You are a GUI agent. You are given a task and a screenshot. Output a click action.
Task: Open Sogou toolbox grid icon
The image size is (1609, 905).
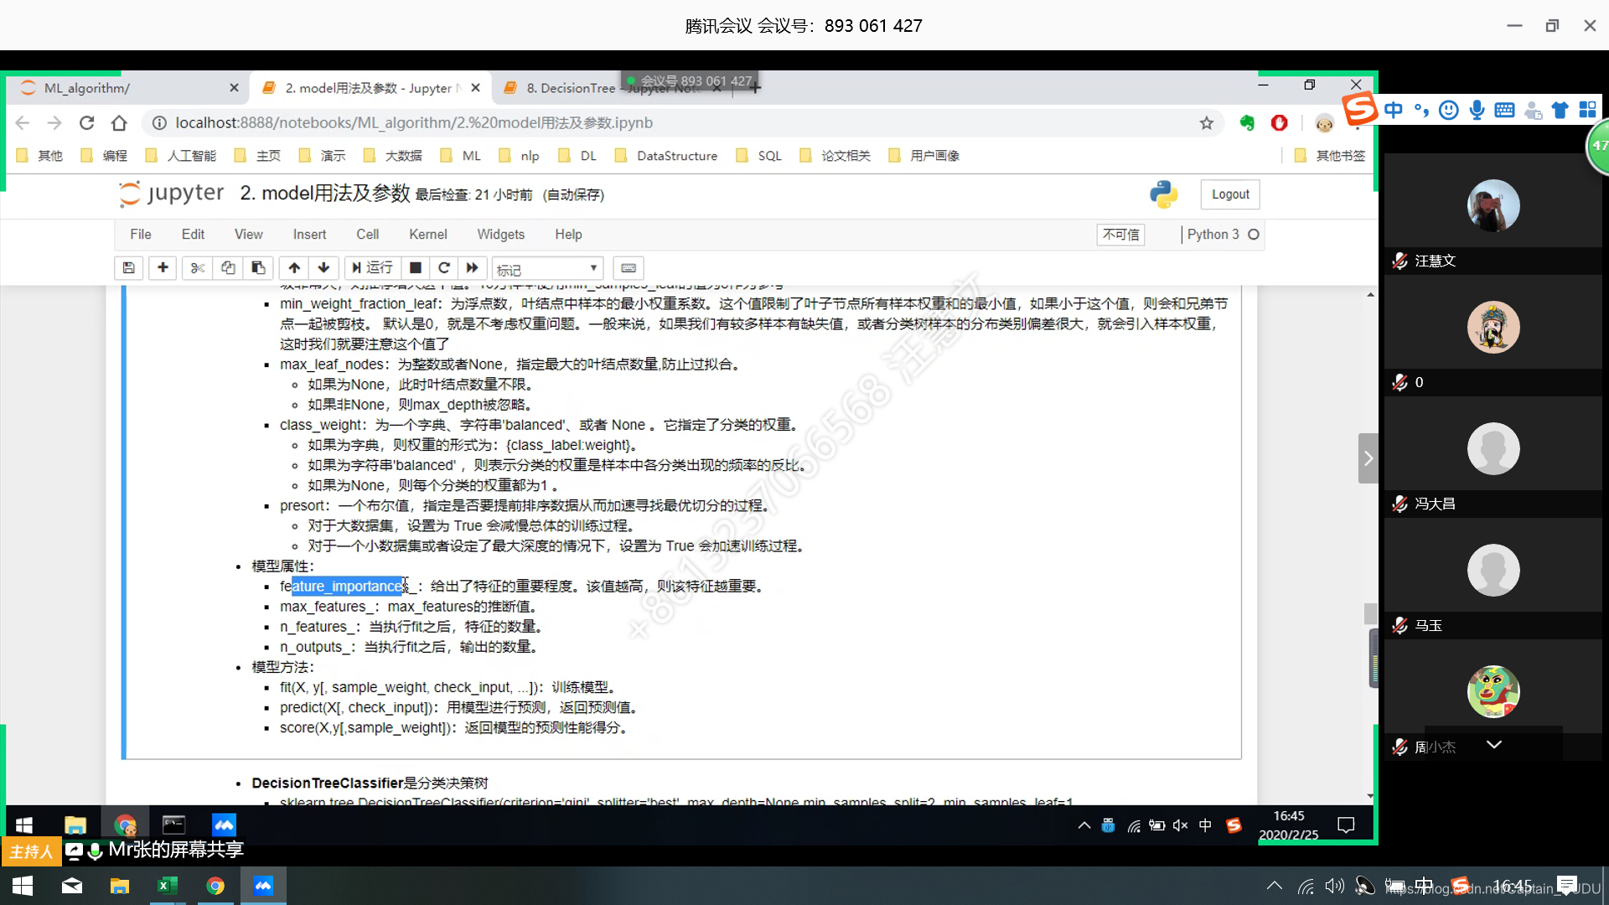tap(1587, 110)
